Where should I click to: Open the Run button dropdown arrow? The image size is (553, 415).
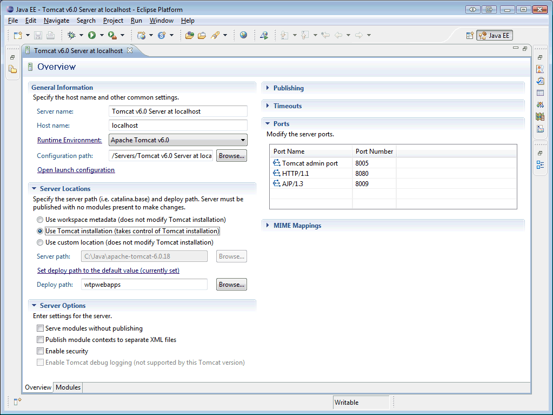[x=102, y=35]
